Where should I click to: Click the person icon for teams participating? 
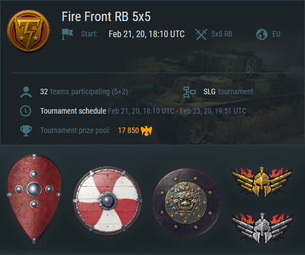(26, 92)
